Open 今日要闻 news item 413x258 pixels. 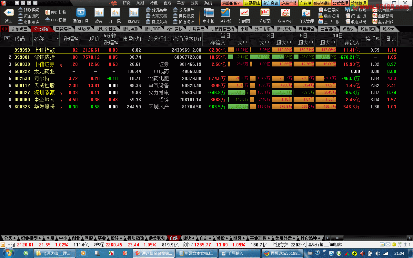pos(329,10)
